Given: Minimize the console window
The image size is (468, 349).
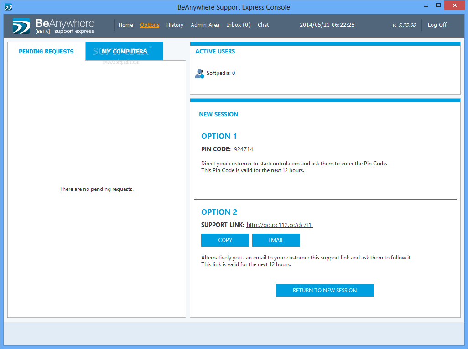Looking at the screenshot, I should coord(426,6).
